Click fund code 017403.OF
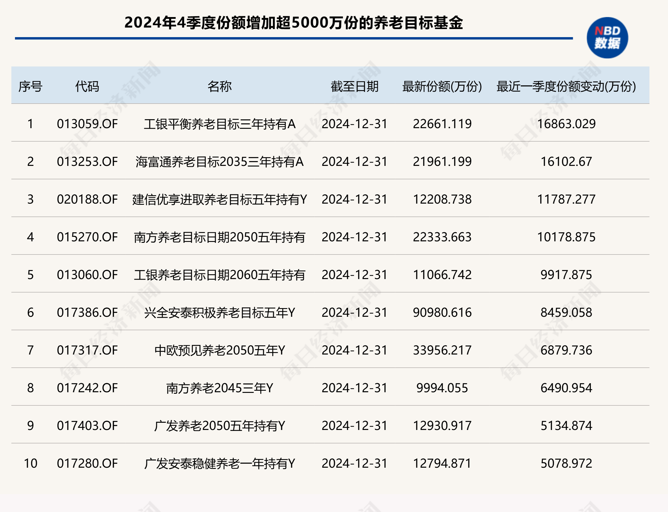The image size is (668, 512). pyautogui.click(x=87, y=426)
